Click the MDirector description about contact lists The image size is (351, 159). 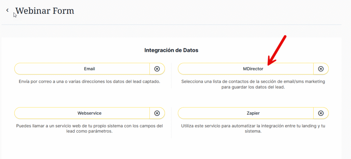click(x=253, y=84)
